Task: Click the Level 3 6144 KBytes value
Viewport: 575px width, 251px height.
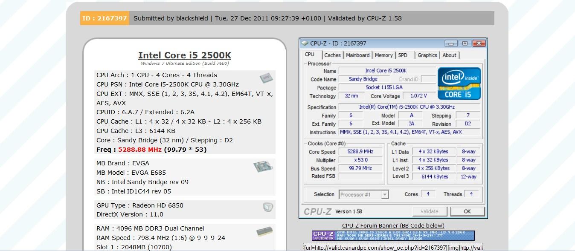Action: (435, 176)
